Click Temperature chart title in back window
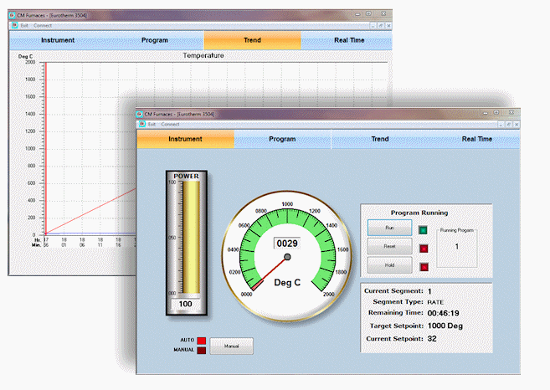550x390 pixels. pyautogui.click(x=203, y=55)
